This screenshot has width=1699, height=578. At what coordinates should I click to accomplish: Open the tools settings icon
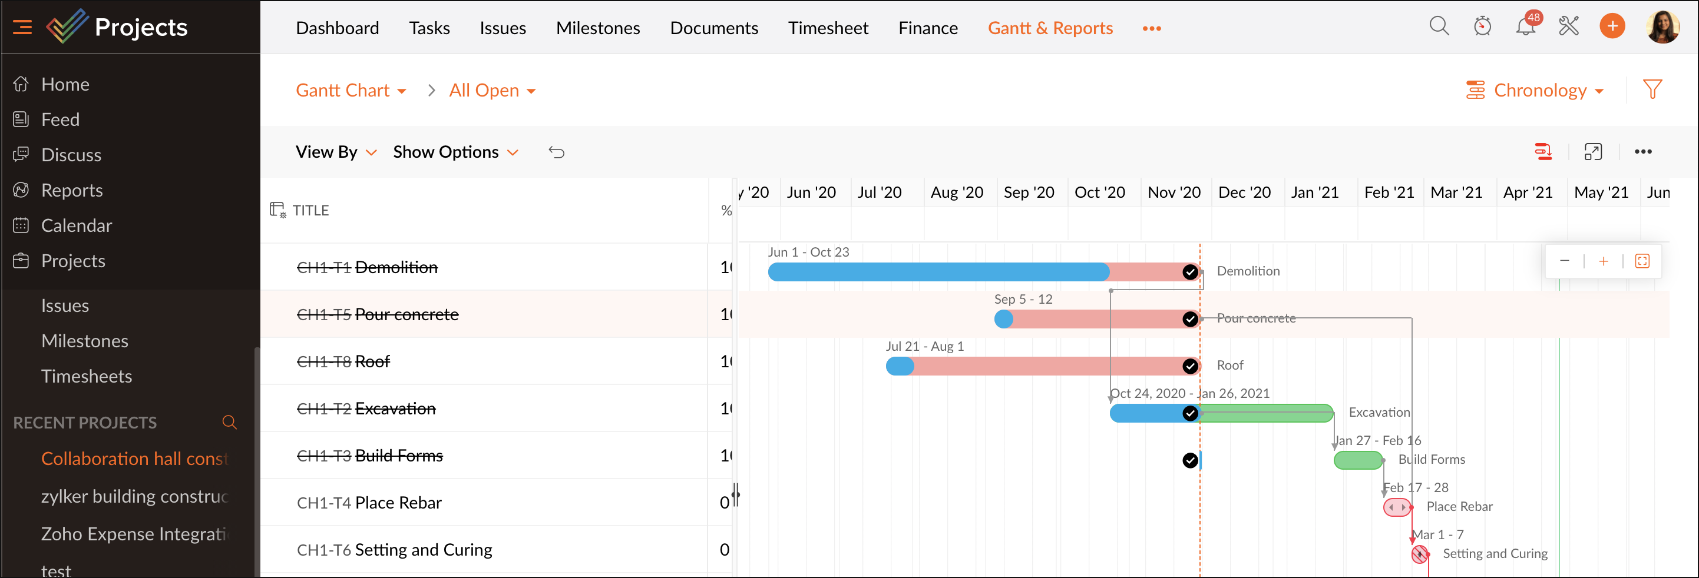[1568, 26]
